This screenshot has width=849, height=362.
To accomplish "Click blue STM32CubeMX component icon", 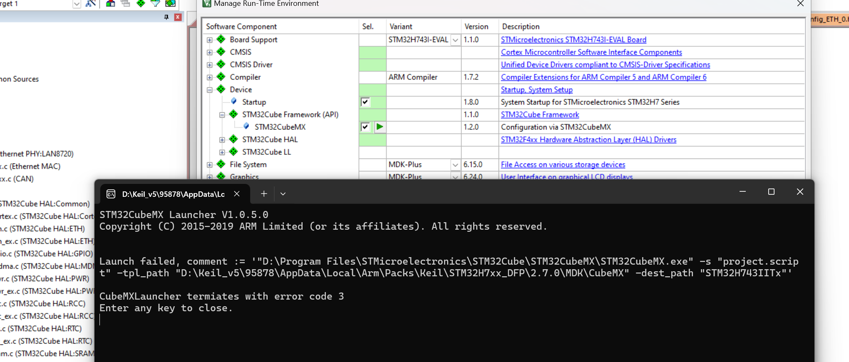I will click(246, 126).
